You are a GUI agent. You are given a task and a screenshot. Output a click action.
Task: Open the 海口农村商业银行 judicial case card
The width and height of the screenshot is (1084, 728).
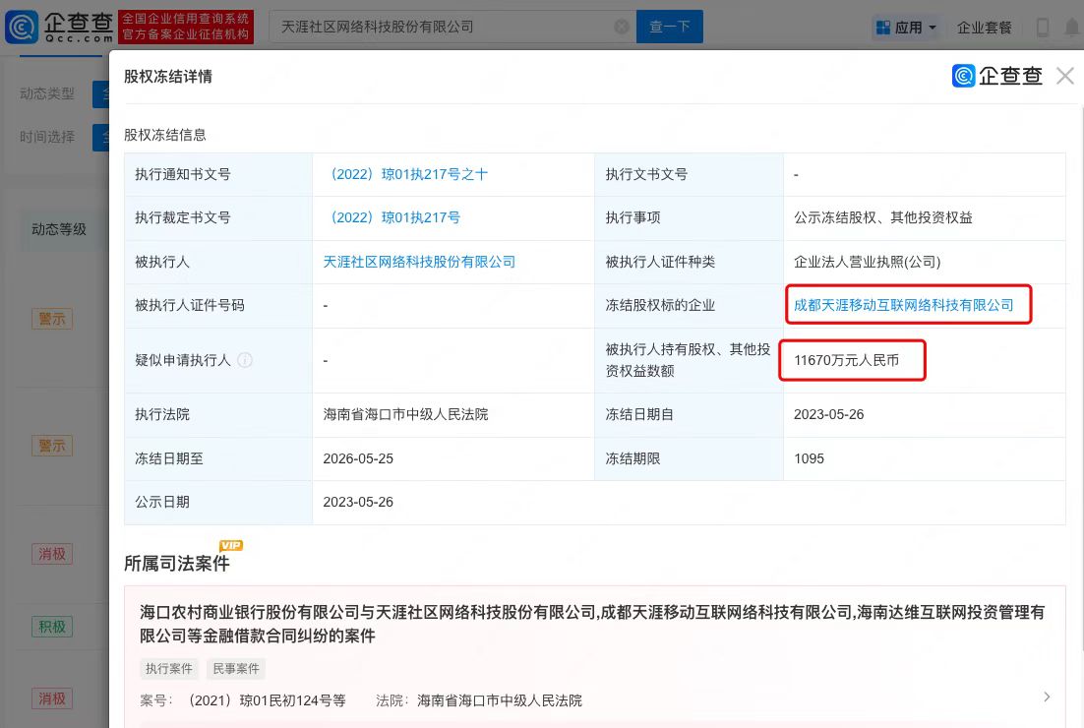[x=594, y=655]
